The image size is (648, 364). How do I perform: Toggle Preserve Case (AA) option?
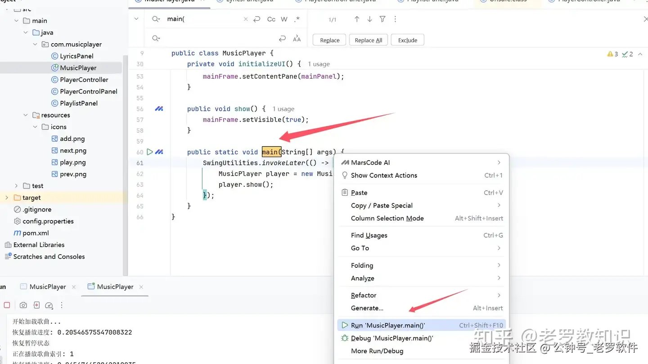point(297,39)
